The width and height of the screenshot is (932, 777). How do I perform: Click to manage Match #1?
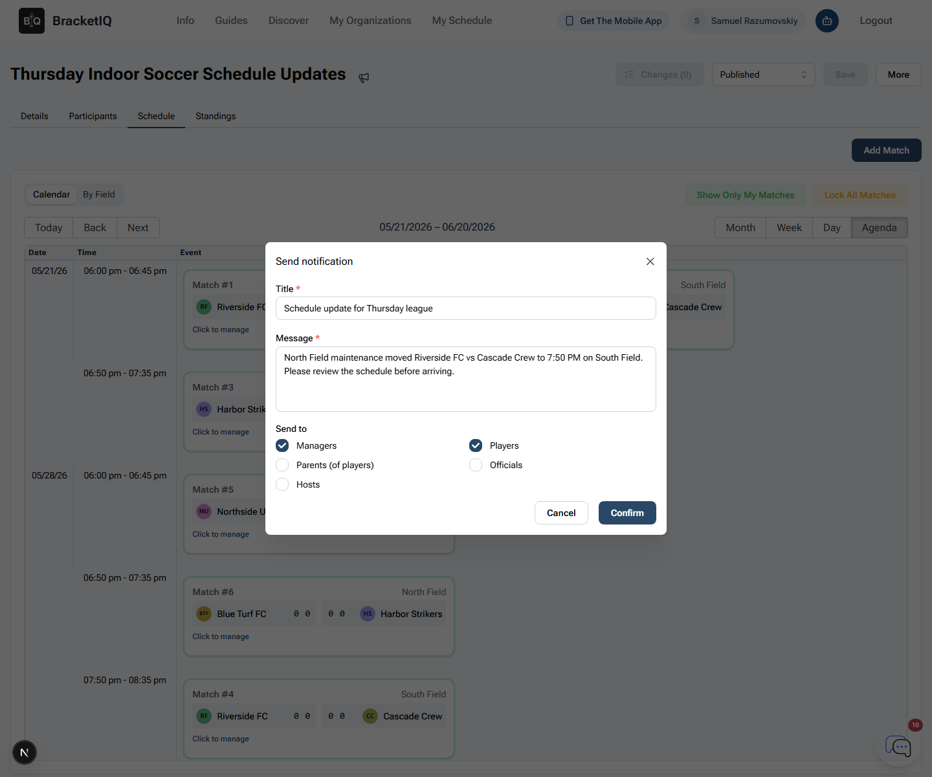[x=221, y=330]
